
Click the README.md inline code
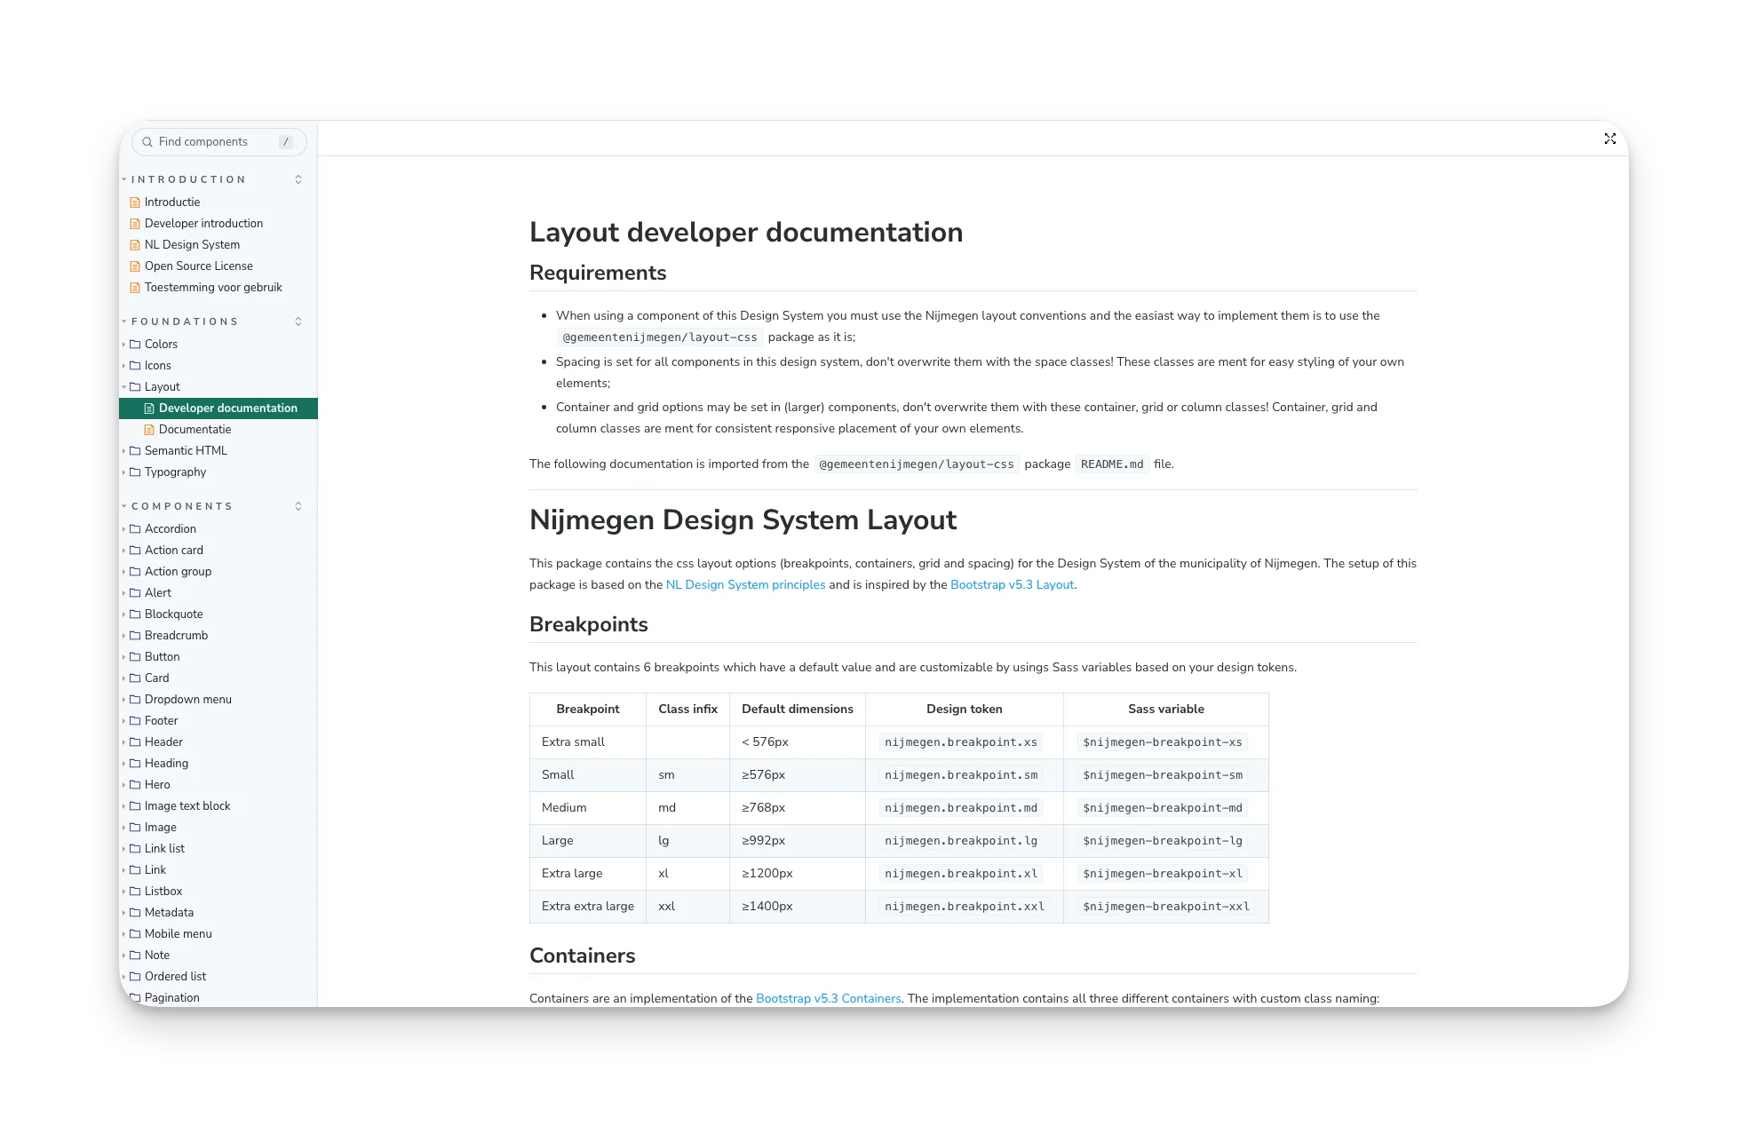coord(1112,464)
